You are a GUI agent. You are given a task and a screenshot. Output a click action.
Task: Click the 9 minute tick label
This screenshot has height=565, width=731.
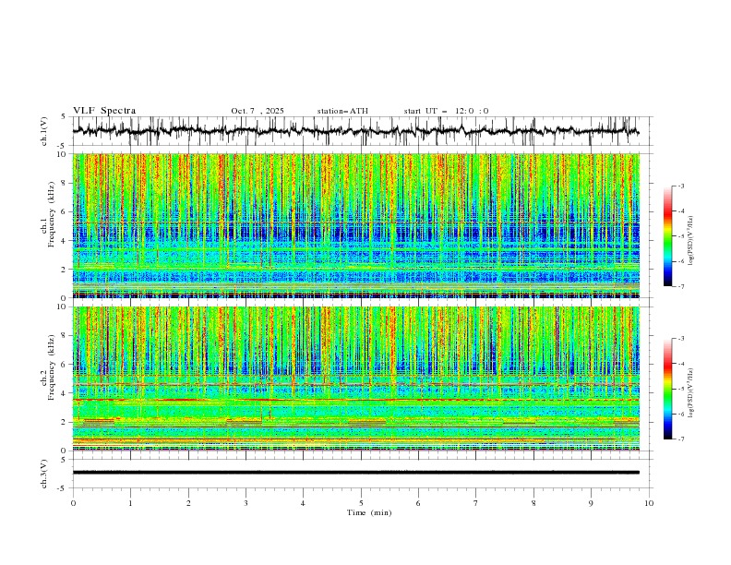coord(591,503)
